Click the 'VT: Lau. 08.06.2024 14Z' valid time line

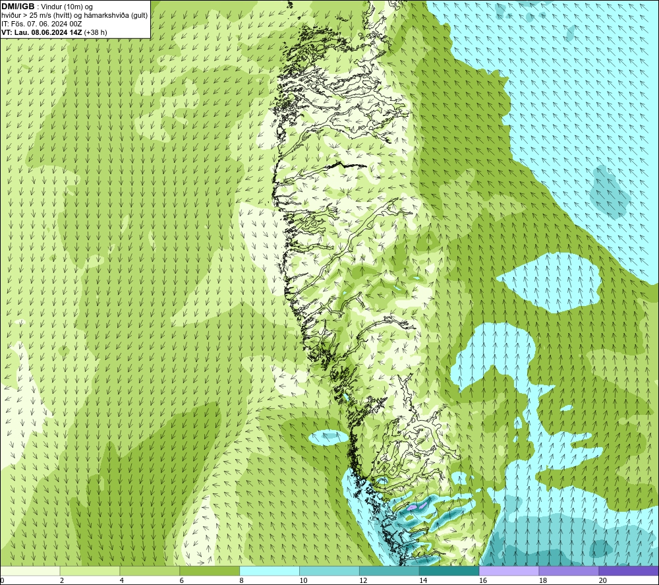point(42,32)
